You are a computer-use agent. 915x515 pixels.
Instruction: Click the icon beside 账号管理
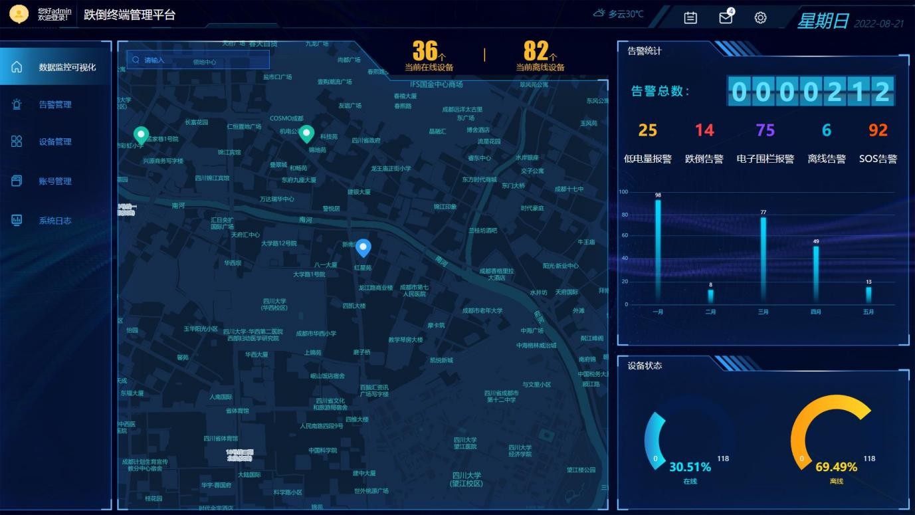[17, 181]
